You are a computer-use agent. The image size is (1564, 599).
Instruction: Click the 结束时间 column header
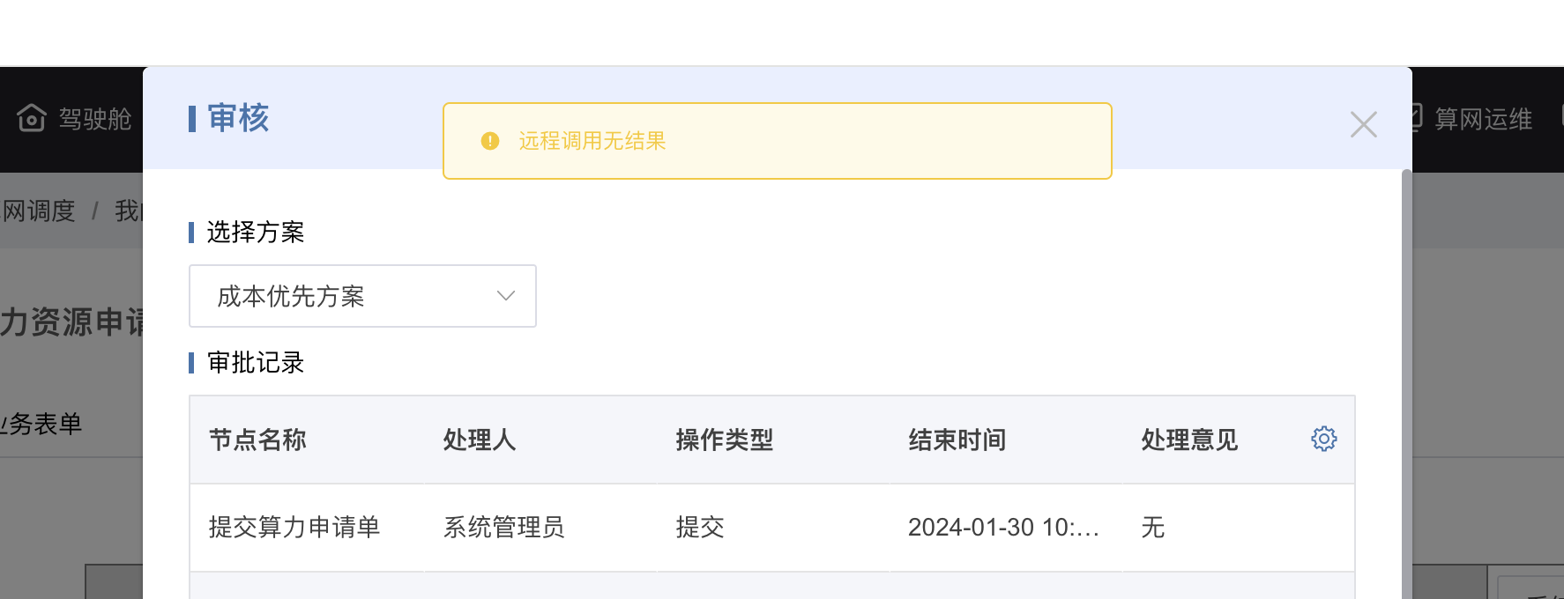(x=957, y=440)
